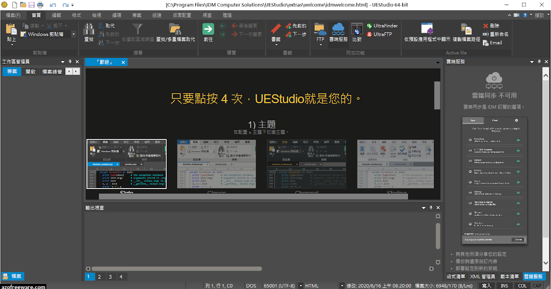Viewport: 551px width, 289px height.
Task: Open the FTP ribbon icon
Action: pyautogui.click(x=320, y=28)
